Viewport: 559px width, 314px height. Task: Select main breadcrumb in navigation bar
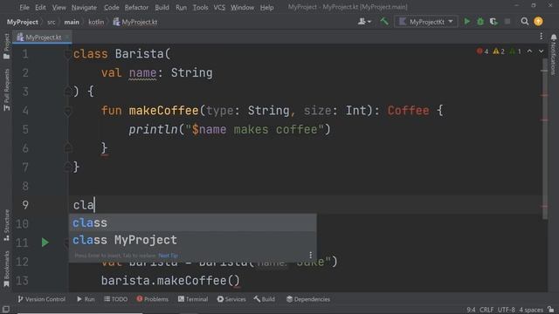[x=72, y=22]
